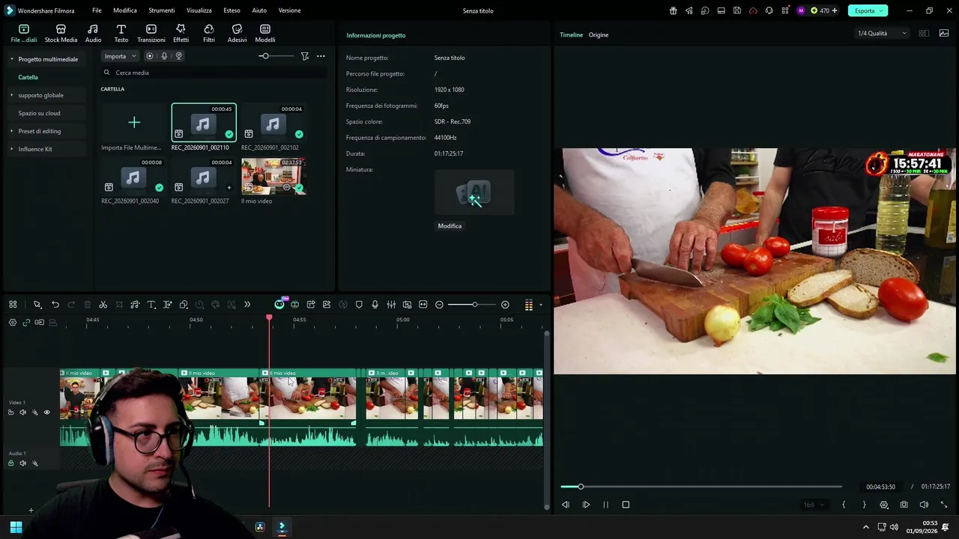
Task: Open the filter icon in media panel
Action: [x=305, y=56]
